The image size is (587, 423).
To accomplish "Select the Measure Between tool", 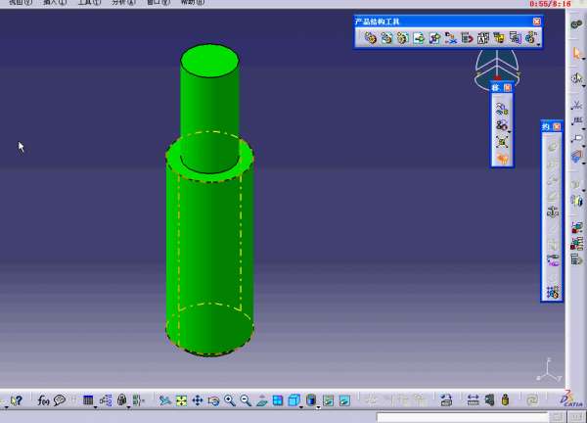I will [474, 400].
